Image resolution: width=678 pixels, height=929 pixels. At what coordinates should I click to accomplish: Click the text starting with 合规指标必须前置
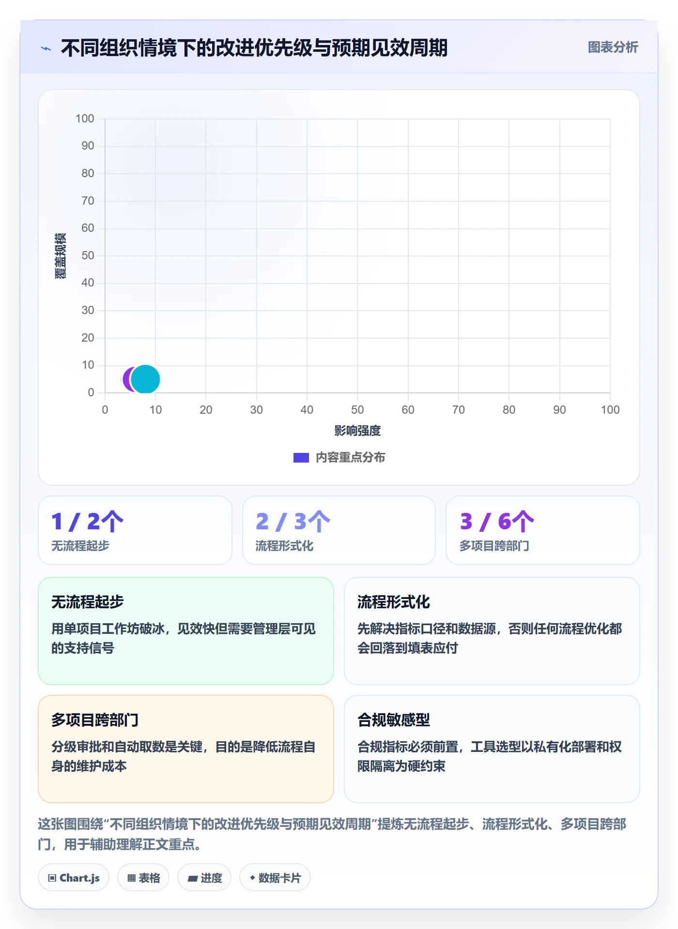coord(490,756)
